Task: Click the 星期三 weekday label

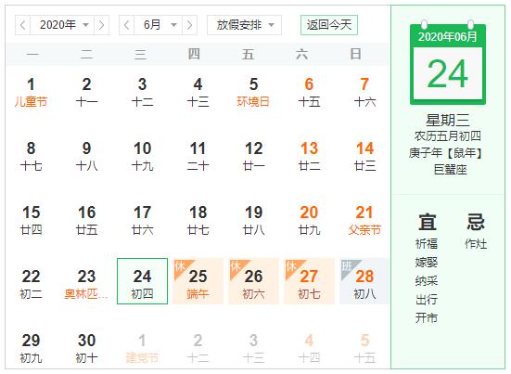Action: click(x=448, y=121)
